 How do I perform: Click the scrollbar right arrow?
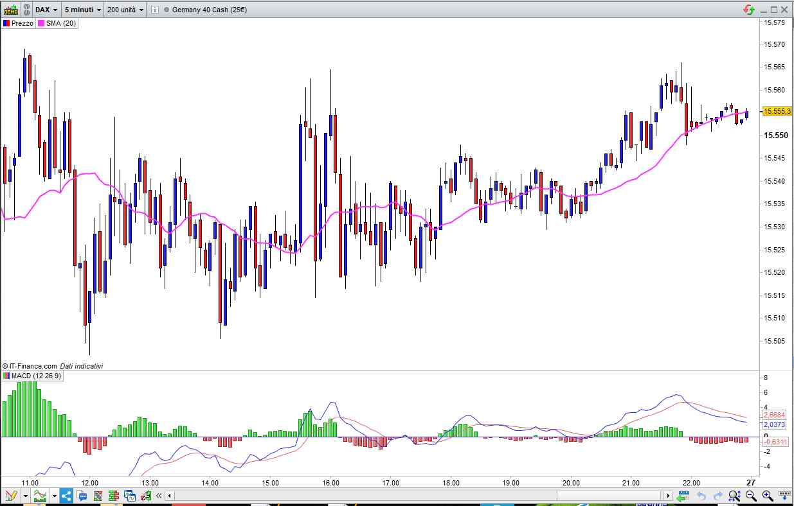click(x=669, y=496)
